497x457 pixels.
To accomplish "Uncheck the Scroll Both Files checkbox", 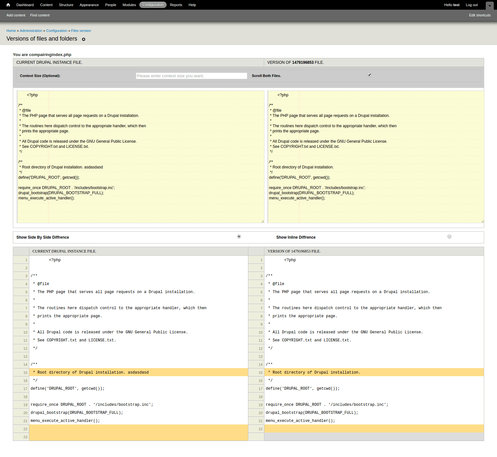I will [x=370, y=75].
